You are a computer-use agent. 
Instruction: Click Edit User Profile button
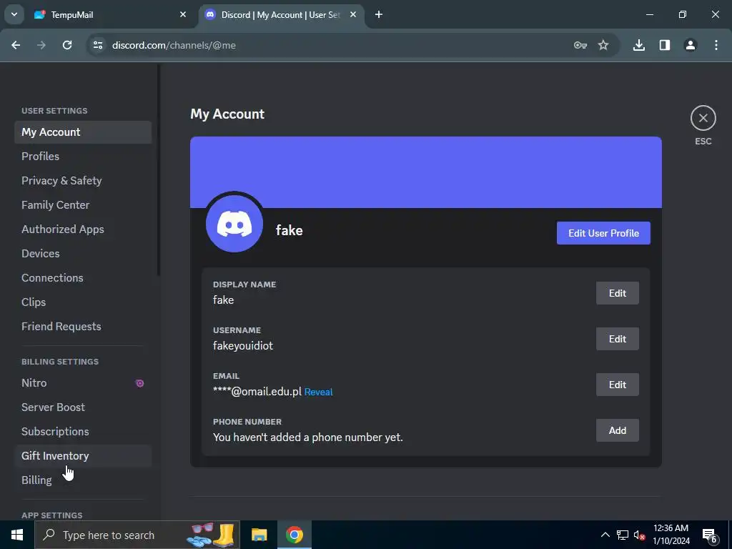point(603,233)
